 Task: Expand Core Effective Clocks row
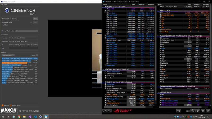[105, 40]
